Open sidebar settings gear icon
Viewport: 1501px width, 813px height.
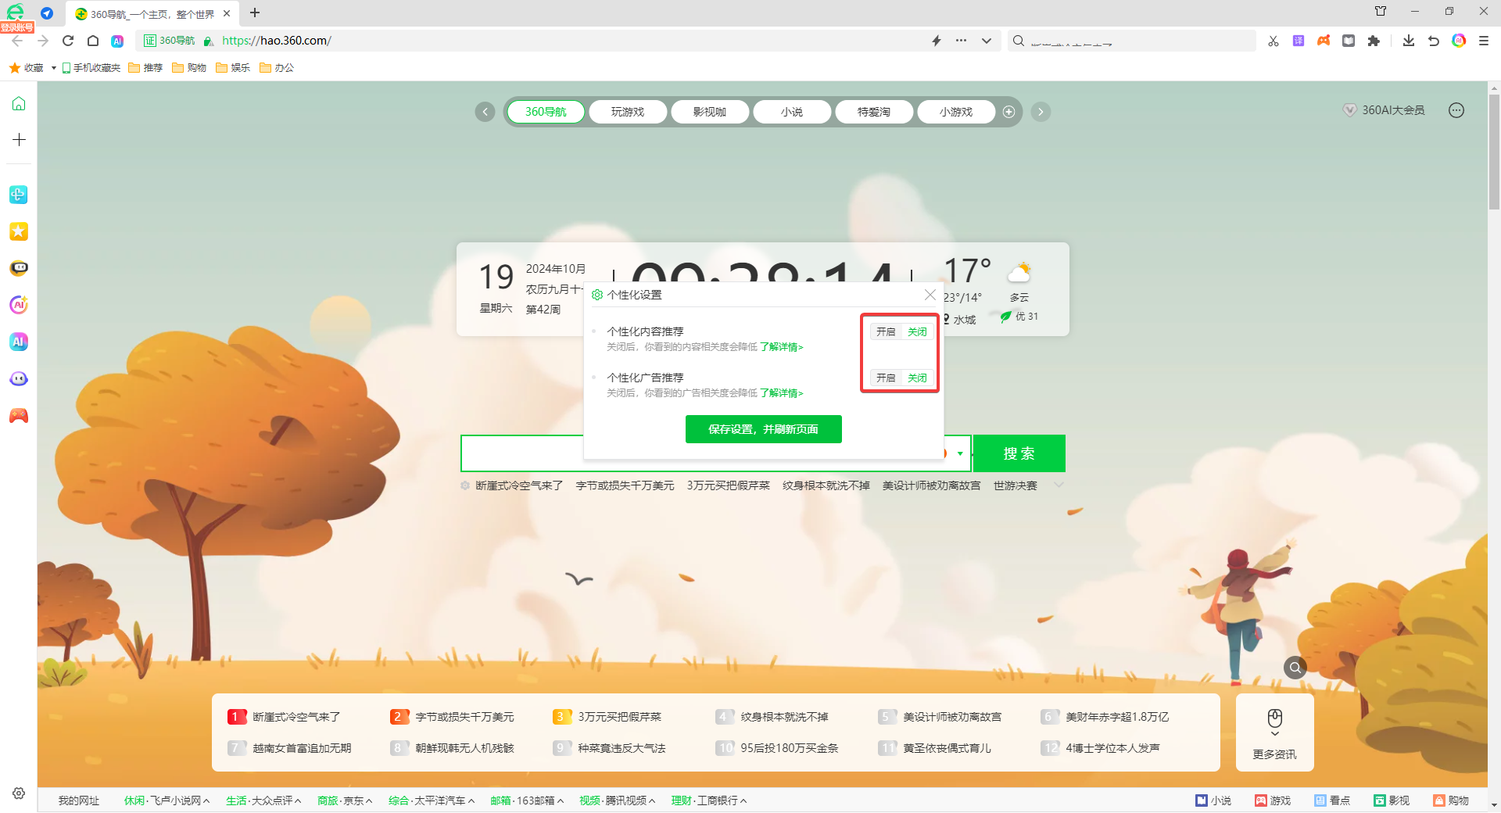(19, 793)
